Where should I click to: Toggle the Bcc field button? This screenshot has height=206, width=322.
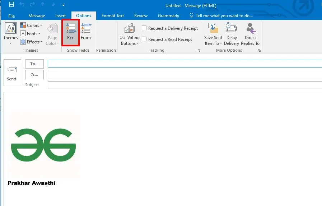[70, 33]
